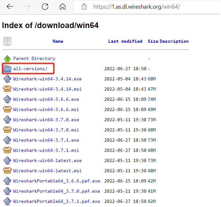Click the browser Back arrow
The image size is (221, 207).
pyautogui.click(x=10, y=6)
